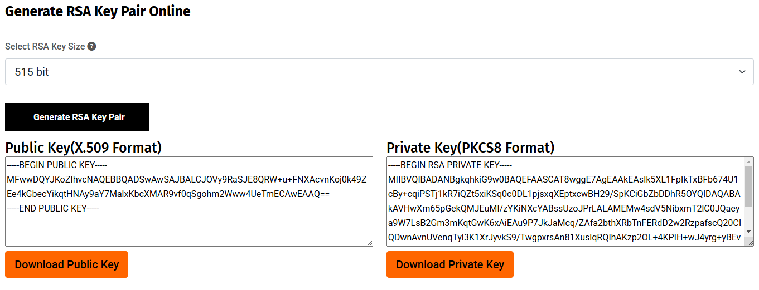Click the private key scrollbar up arrow

[749, 162]
